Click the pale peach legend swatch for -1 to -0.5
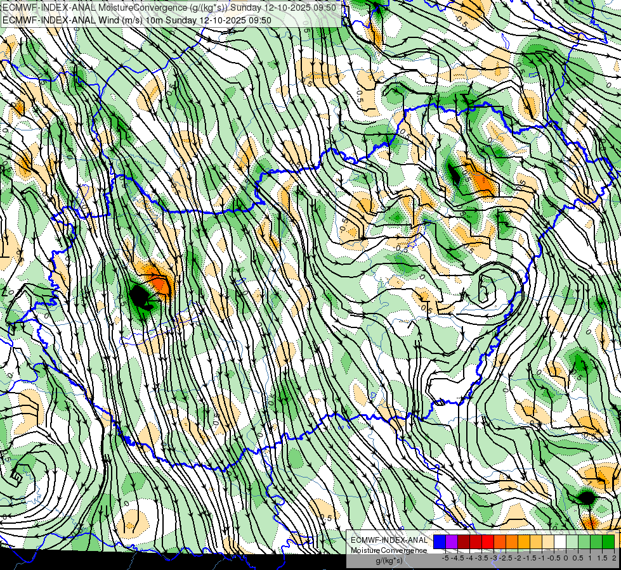Viewport: 621px width, 570px height. [548, 542]
